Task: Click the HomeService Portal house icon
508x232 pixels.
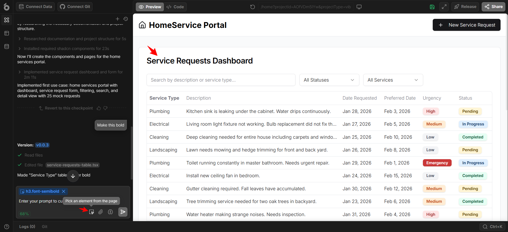Action: coord(142,25)
